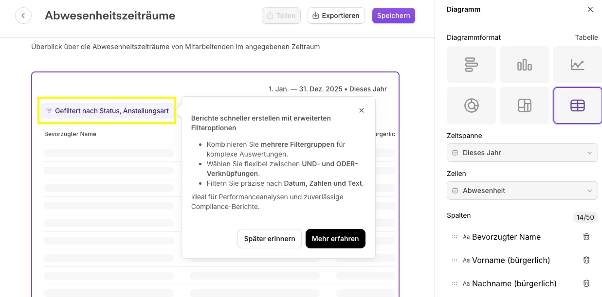This screenshot has height=297, width=602.
Task: Remove the Vorname (bürgerlich) column
Action: 586,260
